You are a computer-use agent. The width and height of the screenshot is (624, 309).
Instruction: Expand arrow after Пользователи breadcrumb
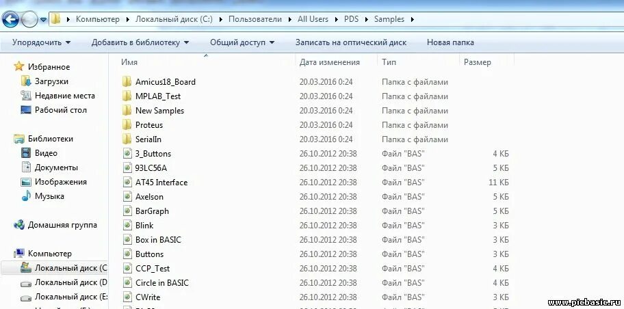tap(289, 19)
